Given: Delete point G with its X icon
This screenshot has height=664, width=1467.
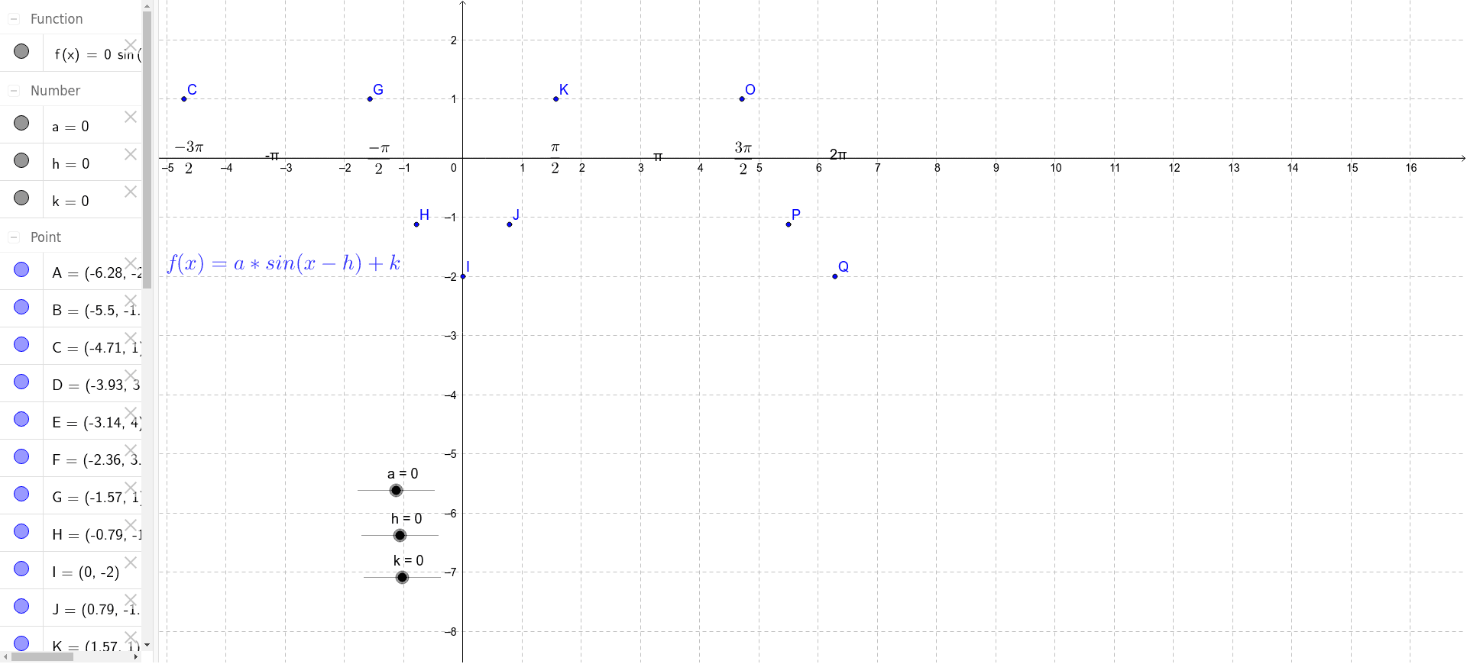Looking at the screenshot, I should click(x=131, y=488).
